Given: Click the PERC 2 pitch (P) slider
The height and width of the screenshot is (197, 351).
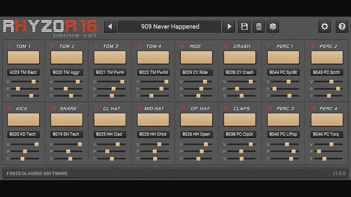Looking at the screenshot, I should pos(328,89).
